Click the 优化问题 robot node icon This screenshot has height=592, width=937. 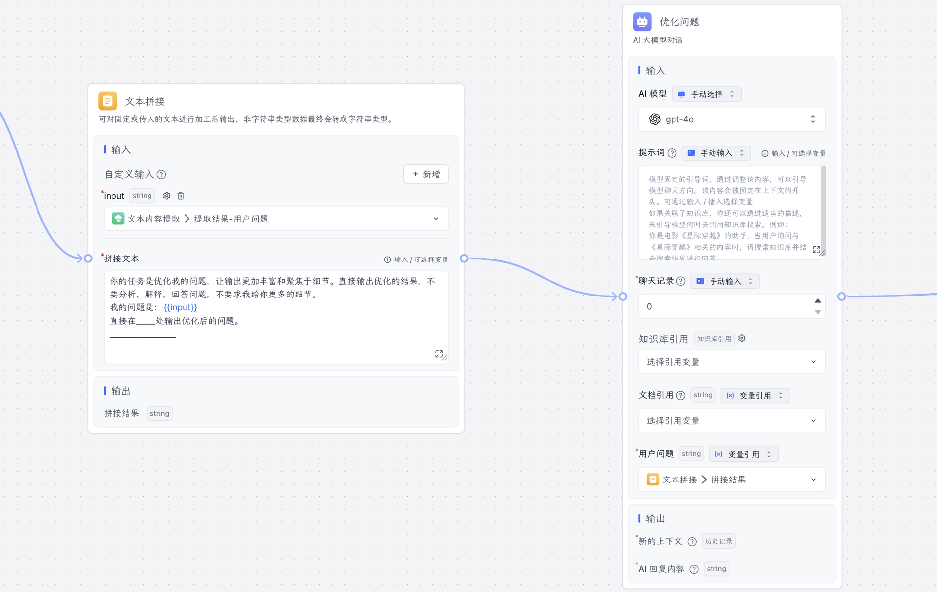pyautogui.click(x=642, y=22)
